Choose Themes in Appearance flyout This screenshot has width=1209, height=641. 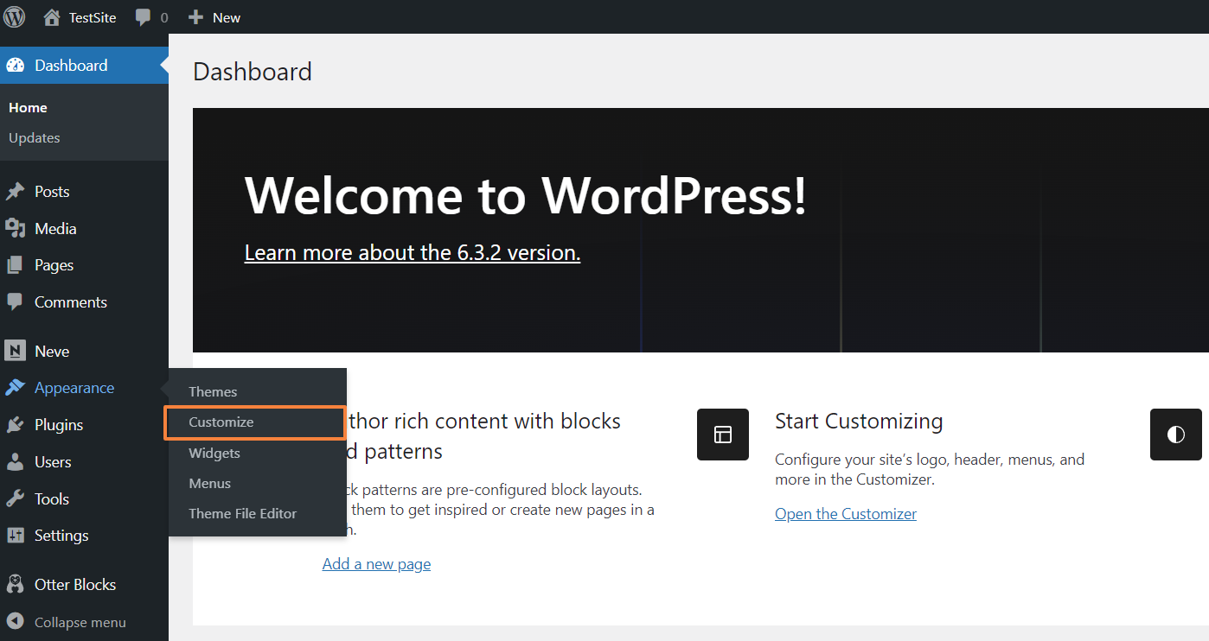click(213, 391)
